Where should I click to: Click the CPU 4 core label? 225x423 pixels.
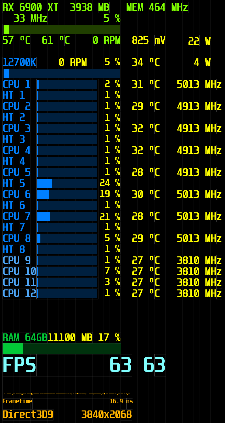[17, 150]
